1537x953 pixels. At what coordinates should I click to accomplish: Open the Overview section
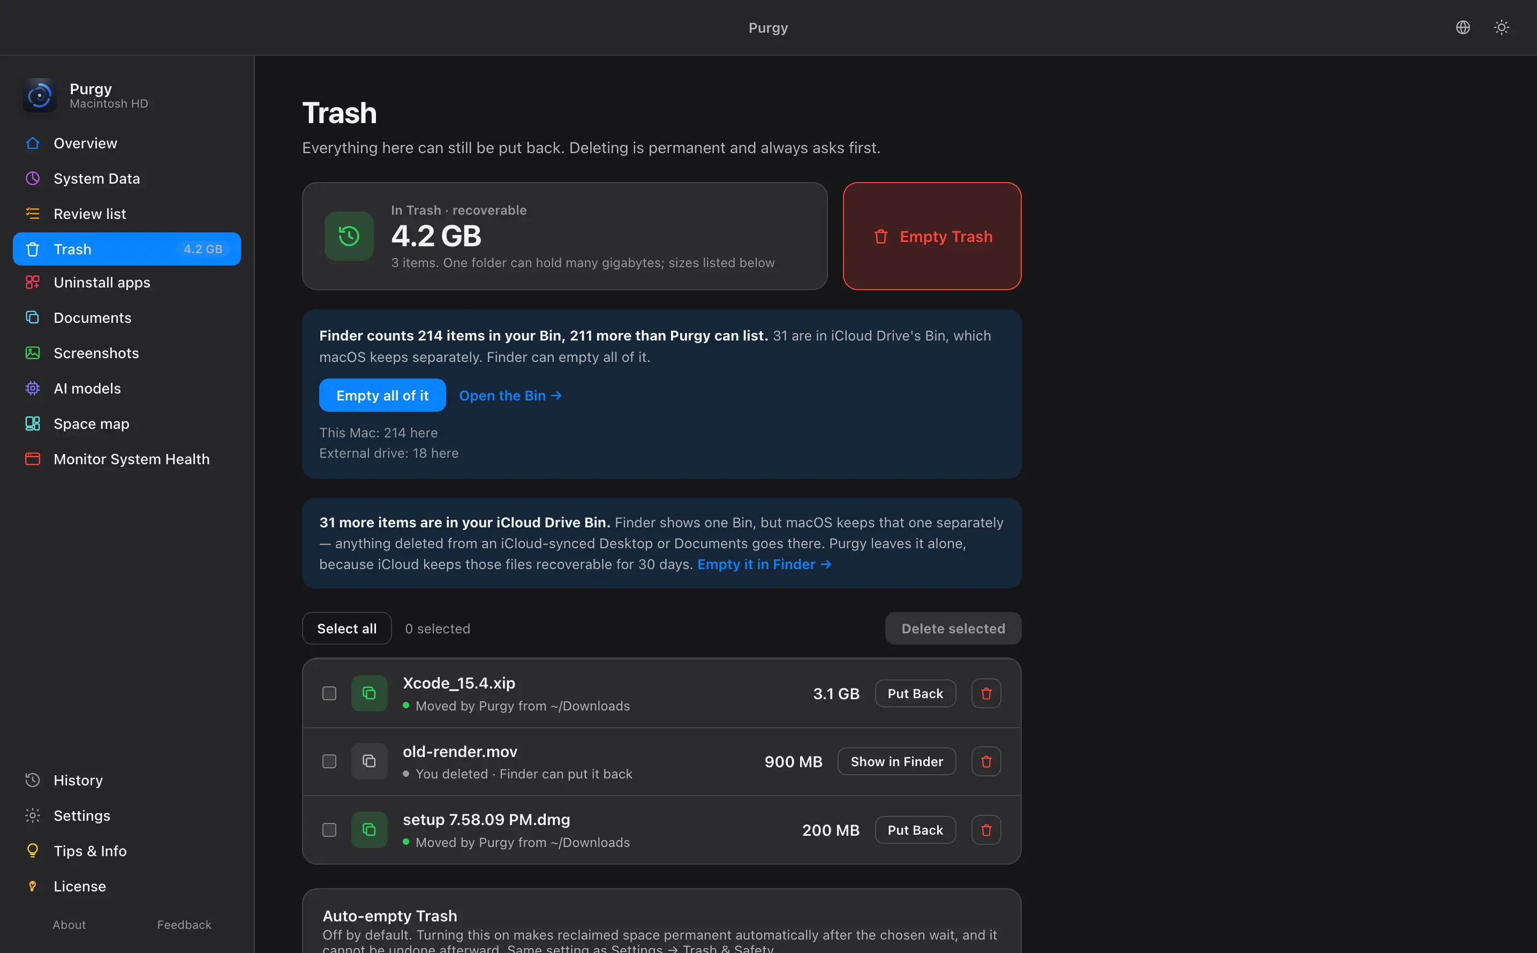(127, 143)
